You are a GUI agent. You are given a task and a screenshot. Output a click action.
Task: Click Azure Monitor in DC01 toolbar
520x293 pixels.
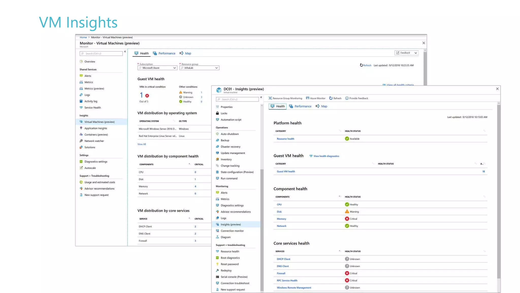click(316, 98)
